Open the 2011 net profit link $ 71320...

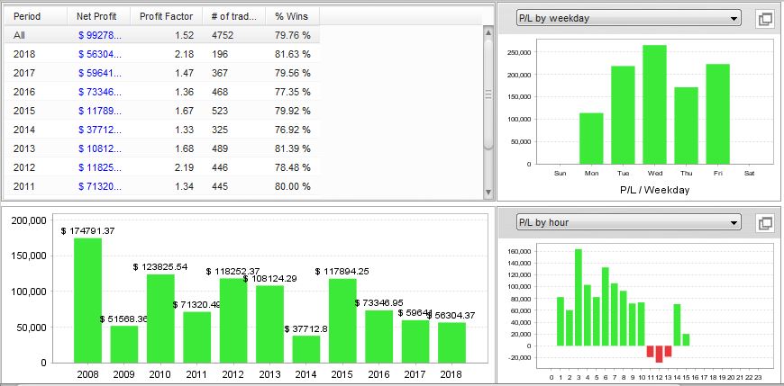pyautogui.click(x=100, y=186)
